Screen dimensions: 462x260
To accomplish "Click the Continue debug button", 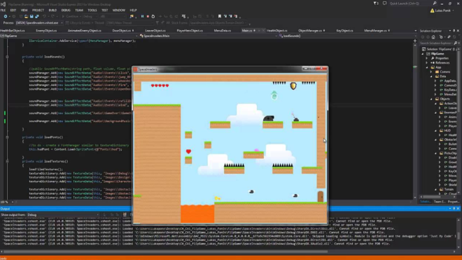I will [70, 17].
